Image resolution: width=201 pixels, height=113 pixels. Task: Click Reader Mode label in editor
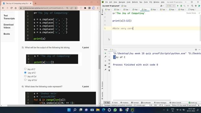tap(191, 13)
